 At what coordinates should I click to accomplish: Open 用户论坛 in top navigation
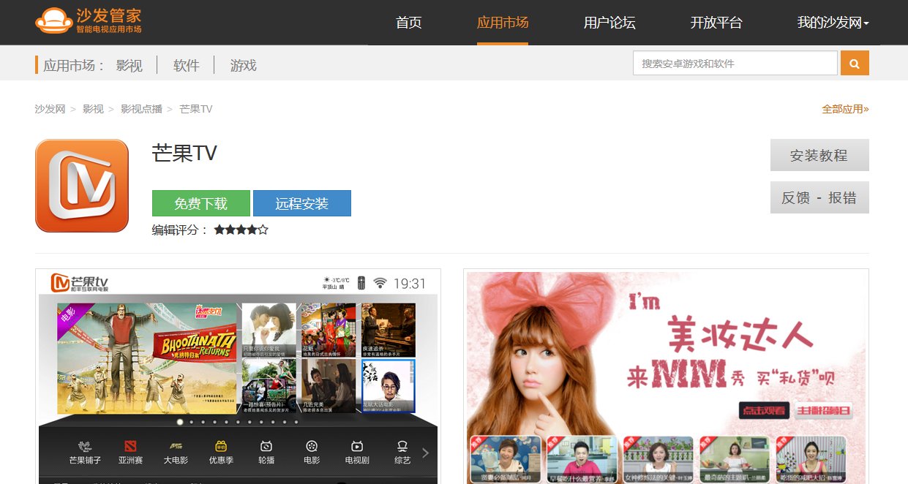(x=609, y=23)
